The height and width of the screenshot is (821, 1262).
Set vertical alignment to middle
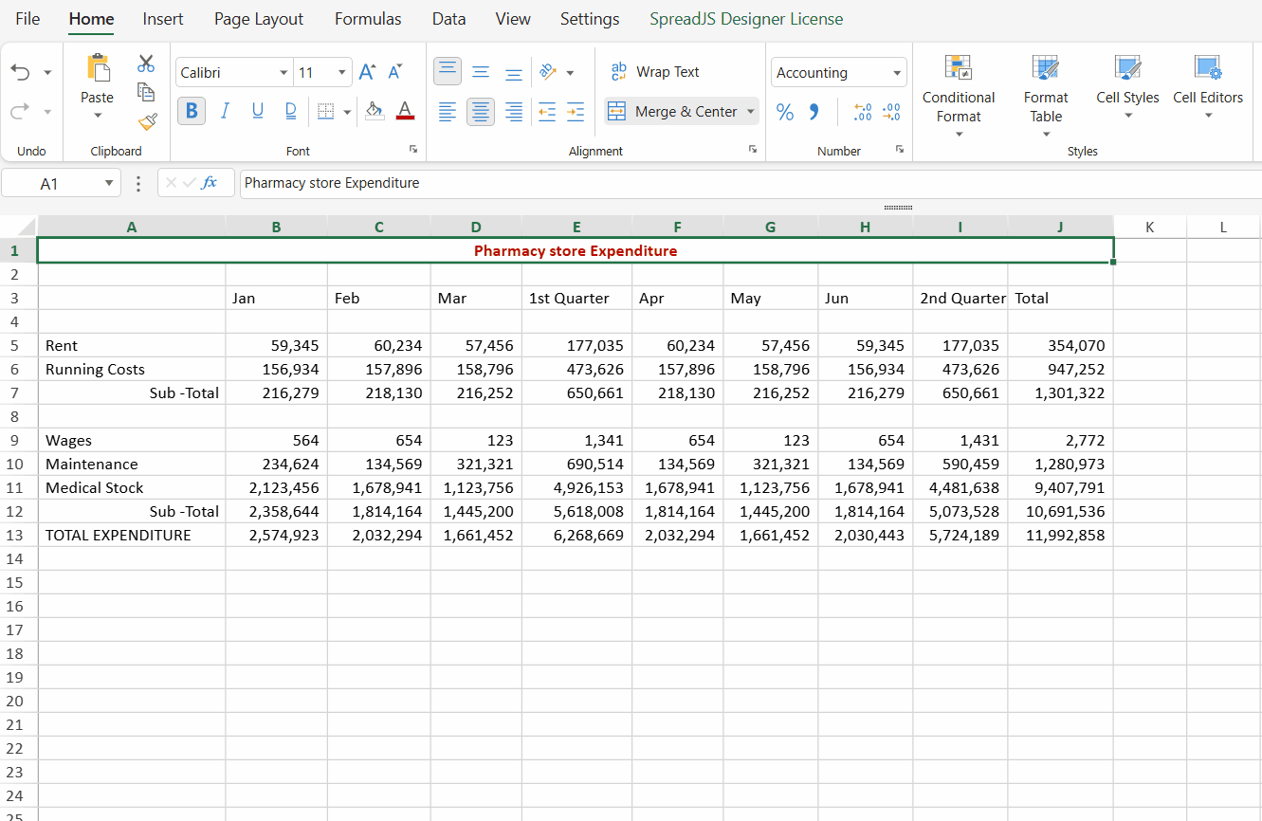(481, 72)
